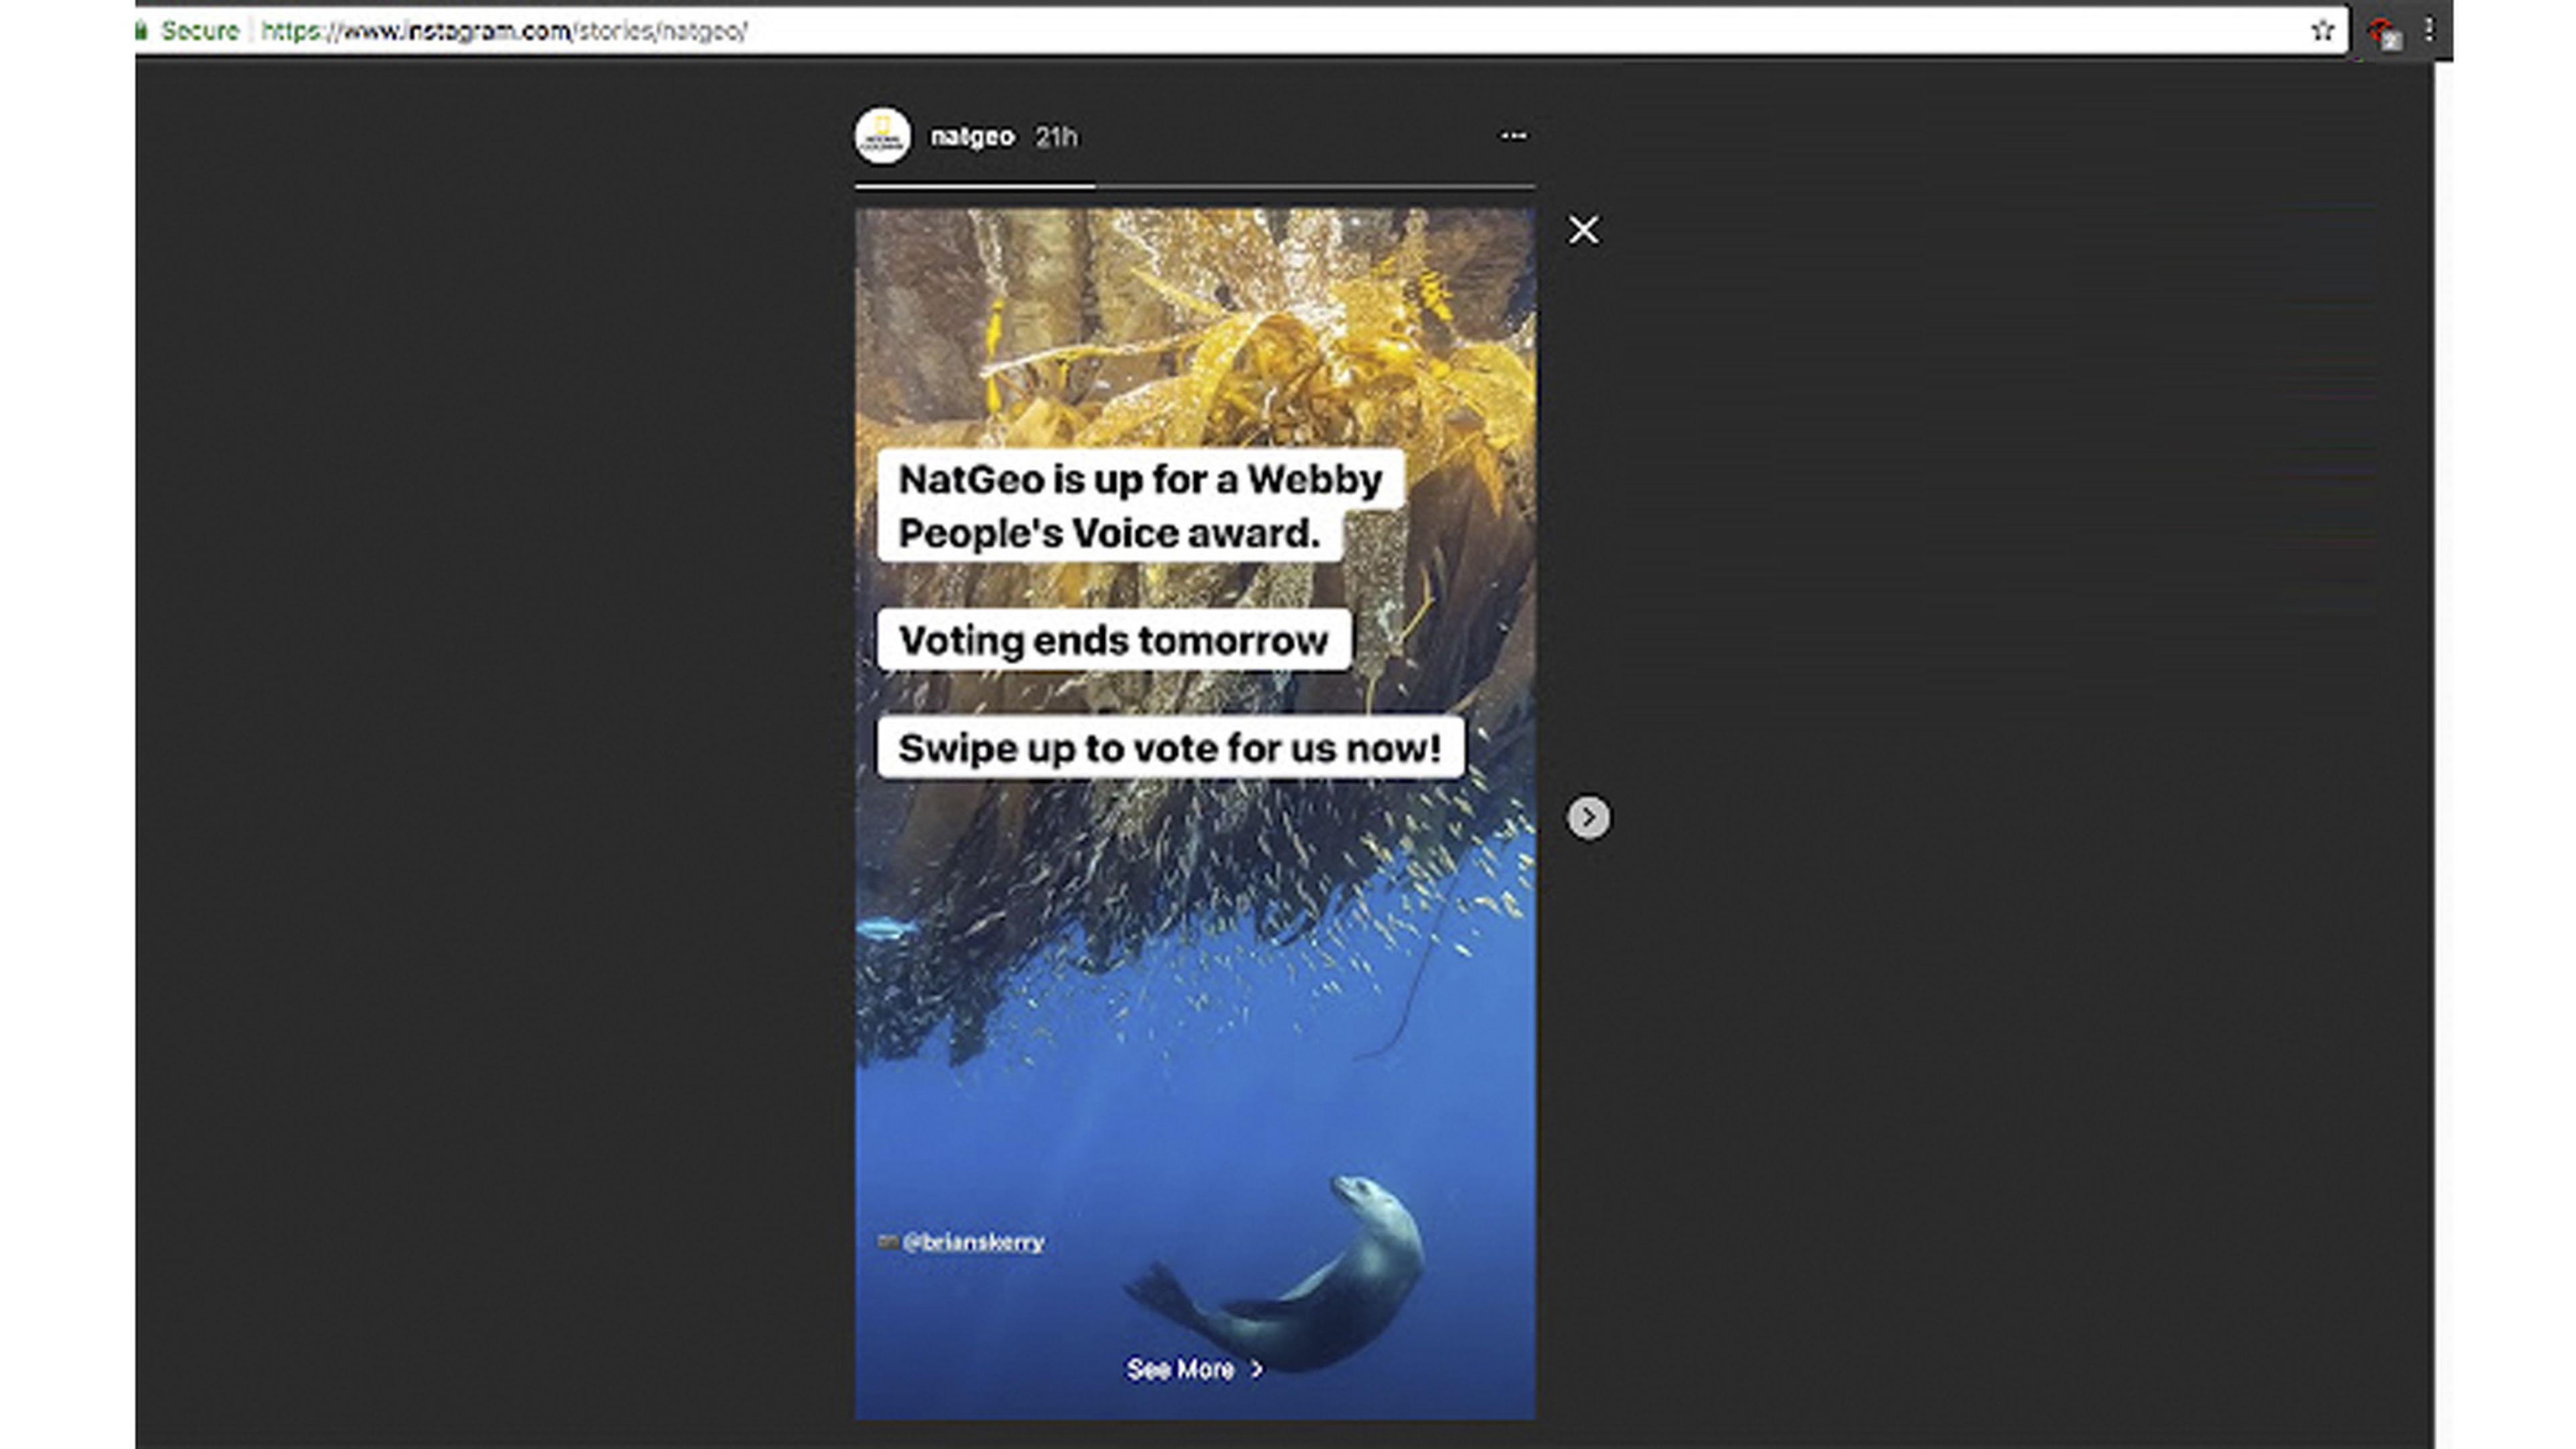Open @brianskerry photographer tag
Viewport: 2576px width, 1449px height.
pyautogui.click(x=972, y=1242)
